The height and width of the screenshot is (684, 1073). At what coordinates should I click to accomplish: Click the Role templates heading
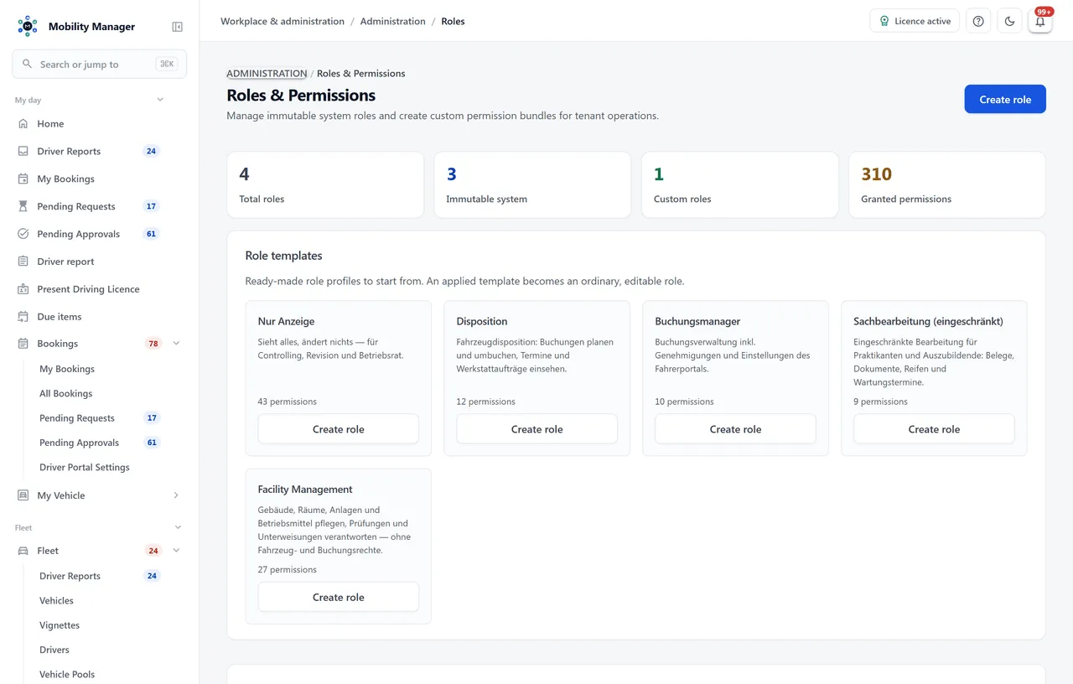(283, 256)
